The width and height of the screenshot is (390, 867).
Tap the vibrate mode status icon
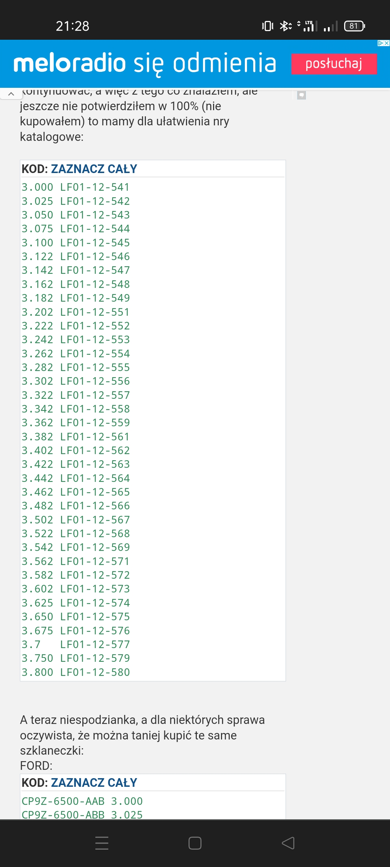click(268, 26)
